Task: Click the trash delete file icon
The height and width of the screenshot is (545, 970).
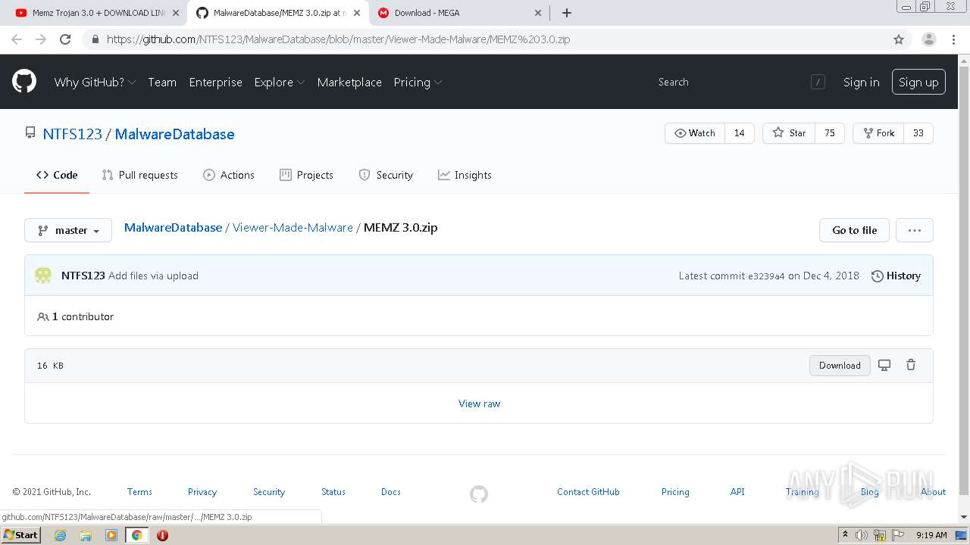Action: [911, 366]
